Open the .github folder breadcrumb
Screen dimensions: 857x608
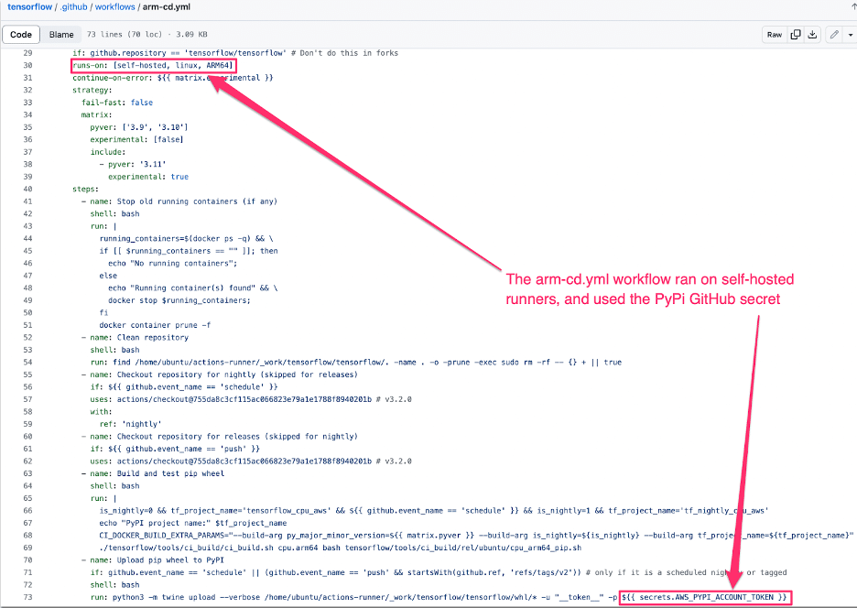(74, 7)
